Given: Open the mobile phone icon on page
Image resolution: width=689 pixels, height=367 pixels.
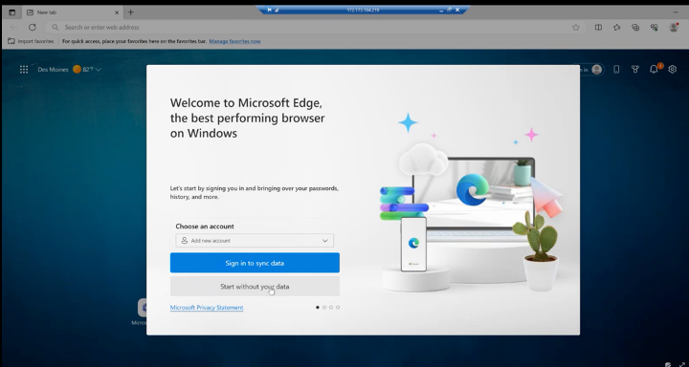Looking at the screenshot, I should [616, 70].
